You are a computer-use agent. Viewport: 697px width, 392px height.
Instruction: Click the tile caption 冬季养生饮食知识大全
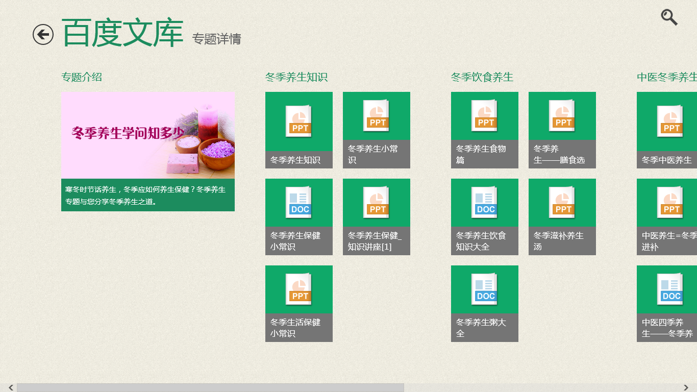click(481, 241)
